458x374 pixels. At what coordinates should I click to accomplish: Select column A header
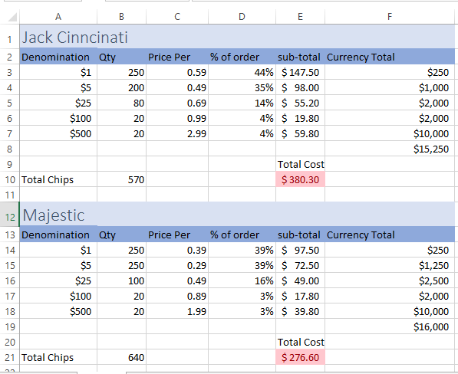(x=58, y=17)
